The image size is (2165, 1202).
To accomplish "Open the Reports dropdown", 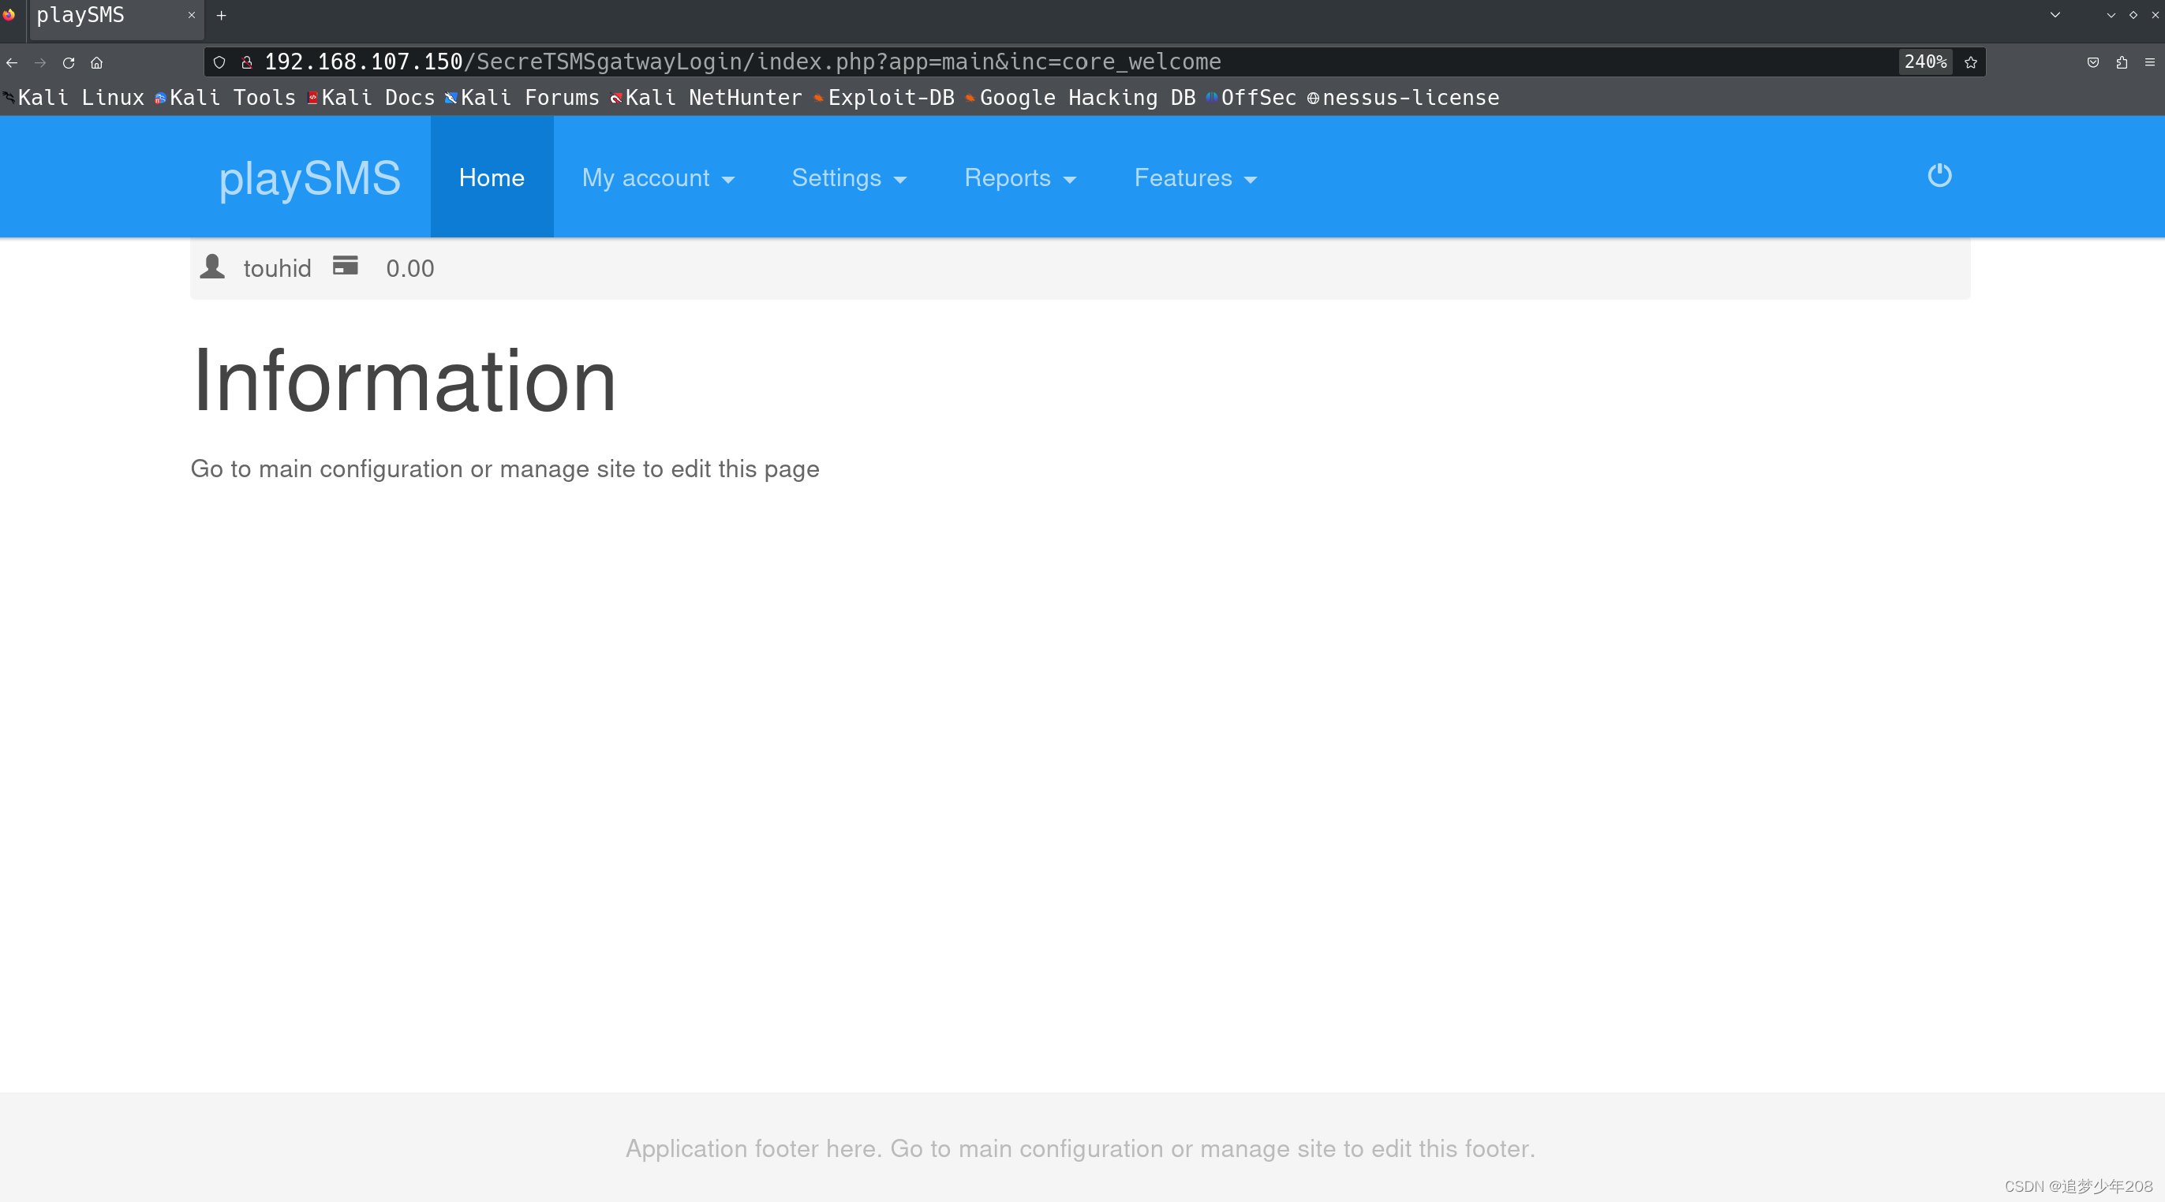I will (1019, 178).
